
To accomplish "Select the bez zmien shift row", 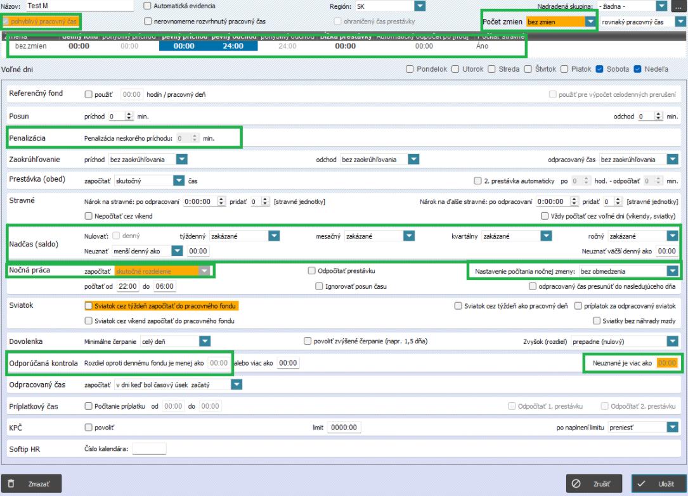I will pyautogui.click(x=29, y=46).
